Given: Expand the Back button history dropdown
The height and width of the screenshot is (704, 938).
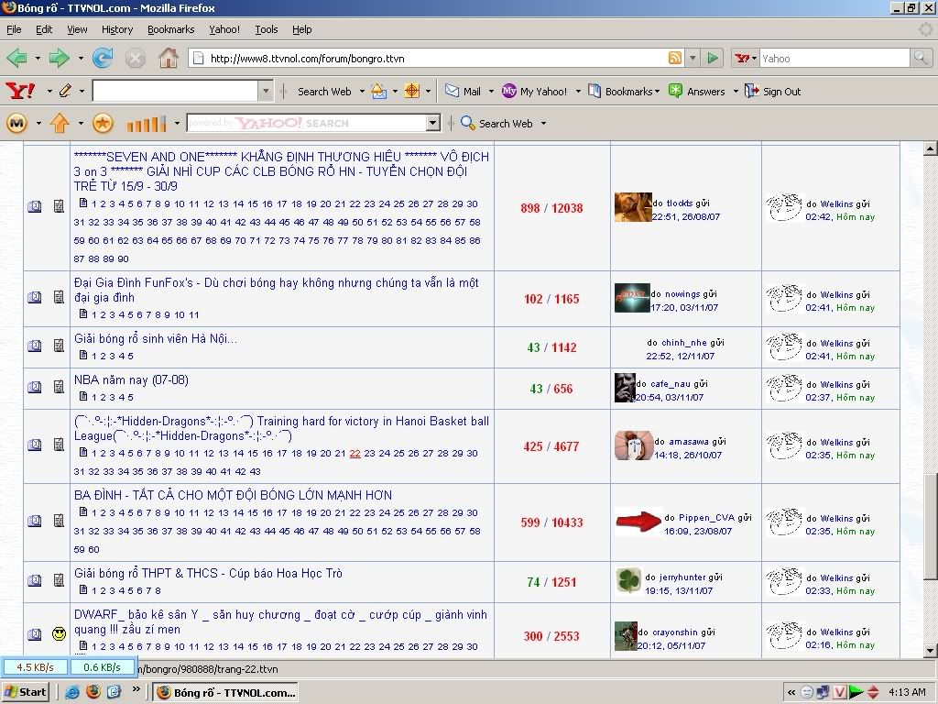Looking at the screenshot, I should (x=37, y=58).
